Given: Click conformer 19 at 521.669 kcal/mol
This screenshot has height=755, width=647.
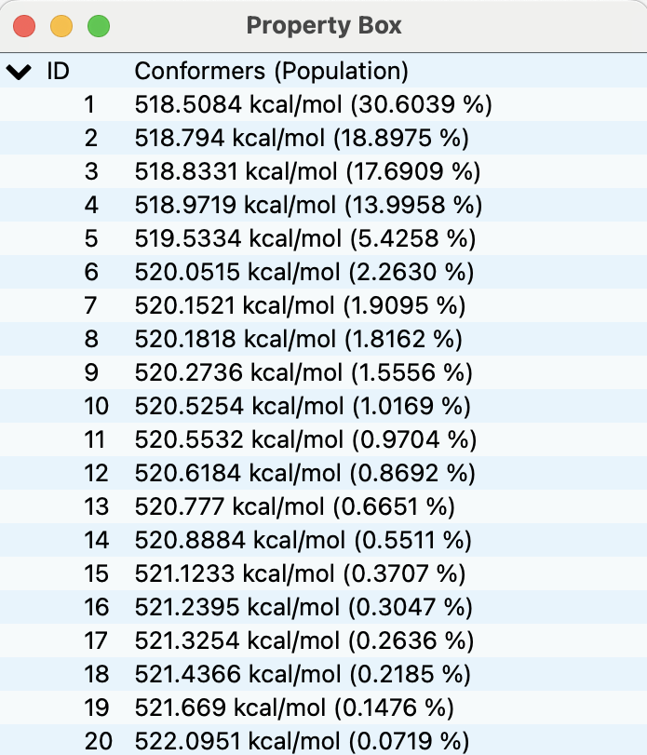Looking at the screenshot, I should pyautogui.click(x=294, y=708).
